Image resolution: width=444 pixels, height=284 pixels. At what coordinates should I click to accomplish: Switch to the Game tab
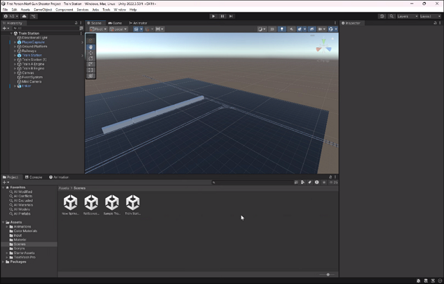[115, 23]
